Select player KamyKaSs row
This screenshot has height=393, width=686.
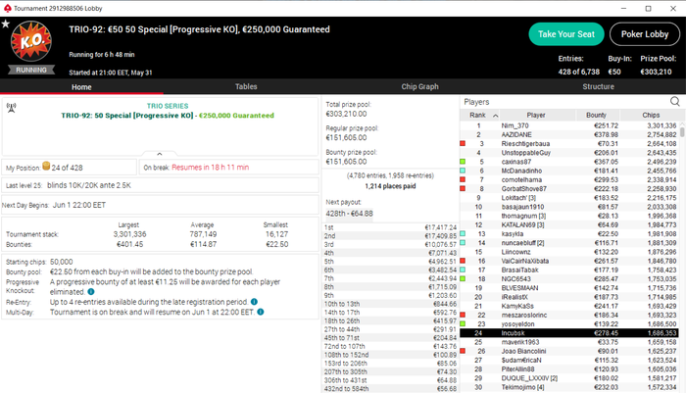(569, 306)
